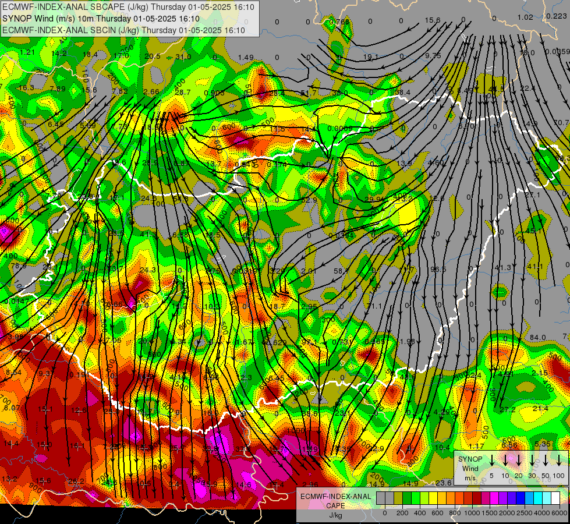Click the map value 0.0394
The width and height of the screenshot is (570, 524).
341,236
